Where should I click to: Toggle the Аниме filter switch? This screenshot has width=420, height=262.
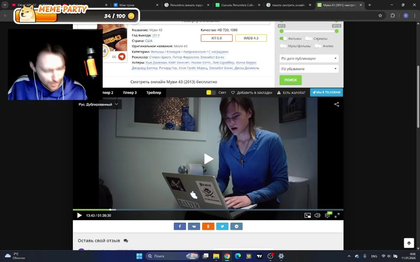[x=318, y=46]
